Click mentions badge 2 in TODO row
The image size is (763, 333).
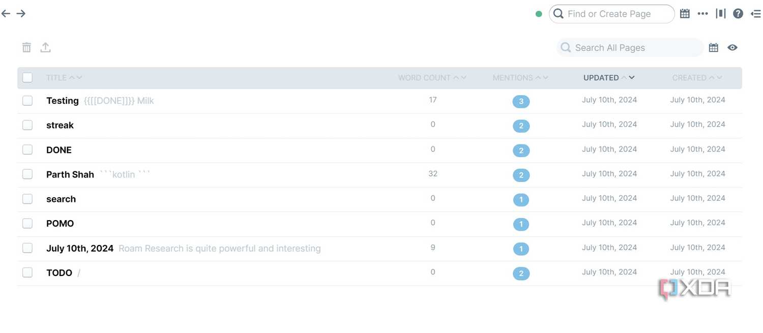(x=521, y=274)
